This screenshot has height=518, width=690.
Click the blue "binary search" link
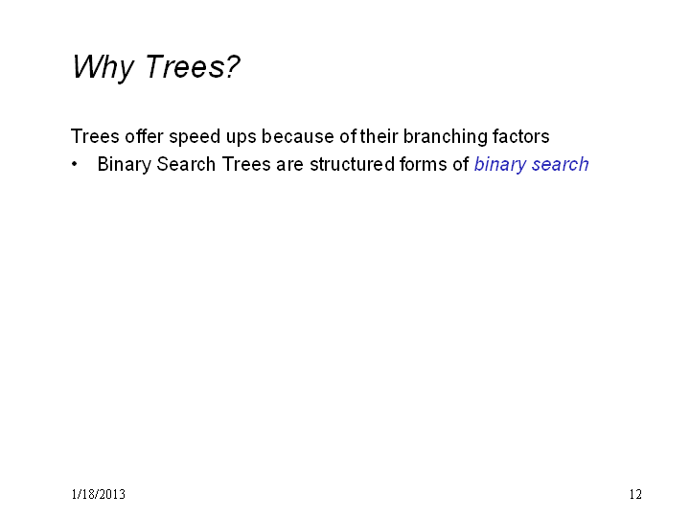[531, 165]
